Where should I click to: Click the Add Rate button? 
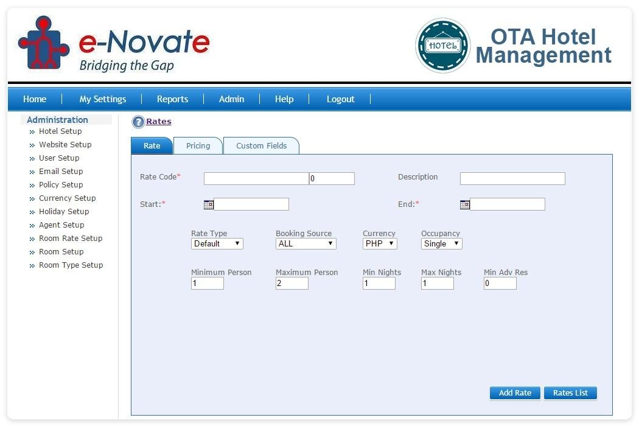pyautogui.click(x=514, y=392)
